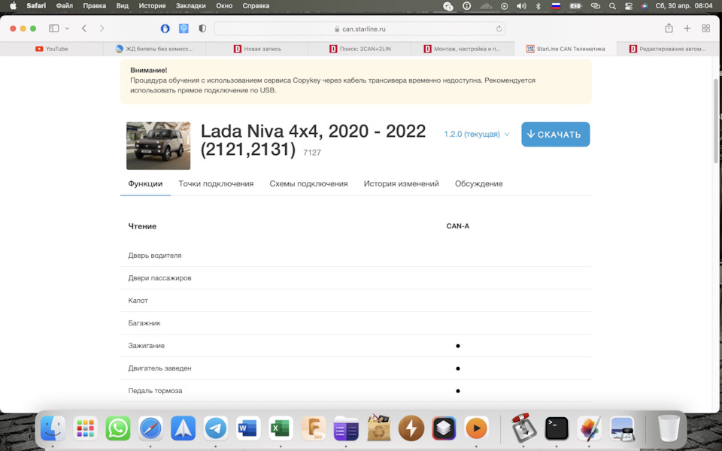The image size is (722, 451).
Task: Open the volume icon in the menu bar
Action: [x=521, y=6]
